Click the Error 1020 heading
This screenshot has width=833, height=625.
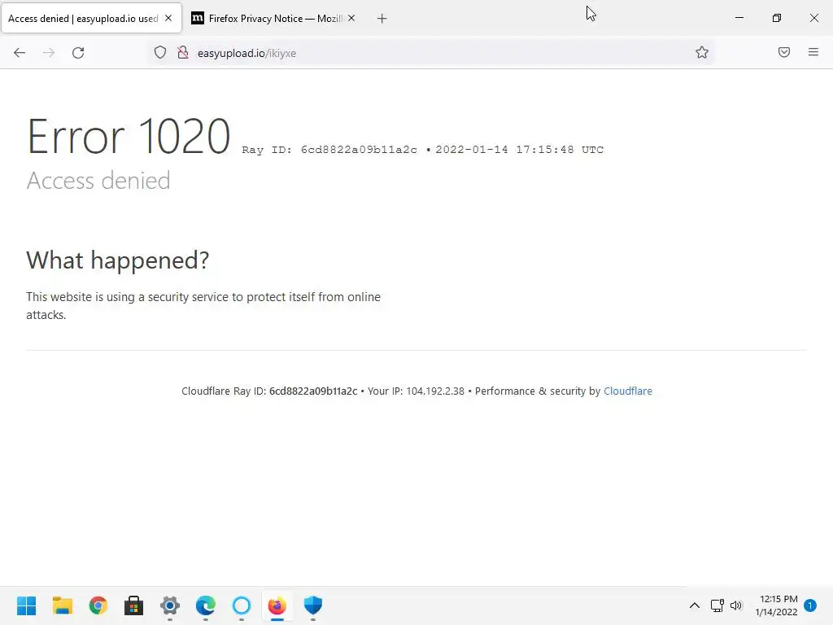[129, 137]
